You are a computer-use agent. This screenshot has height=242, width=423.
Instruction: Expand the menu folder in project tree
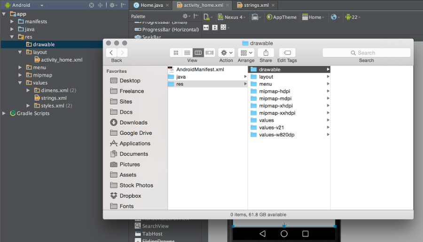click(x=20, y=67)
